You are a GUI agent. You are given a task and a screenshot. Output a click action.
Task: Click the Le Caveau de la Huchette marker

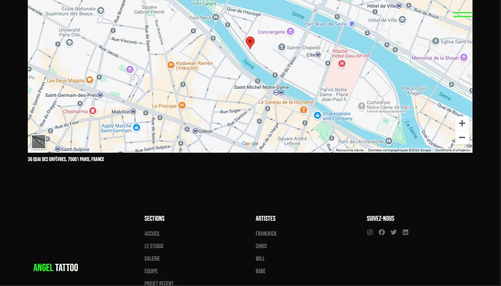click(304, 110)
